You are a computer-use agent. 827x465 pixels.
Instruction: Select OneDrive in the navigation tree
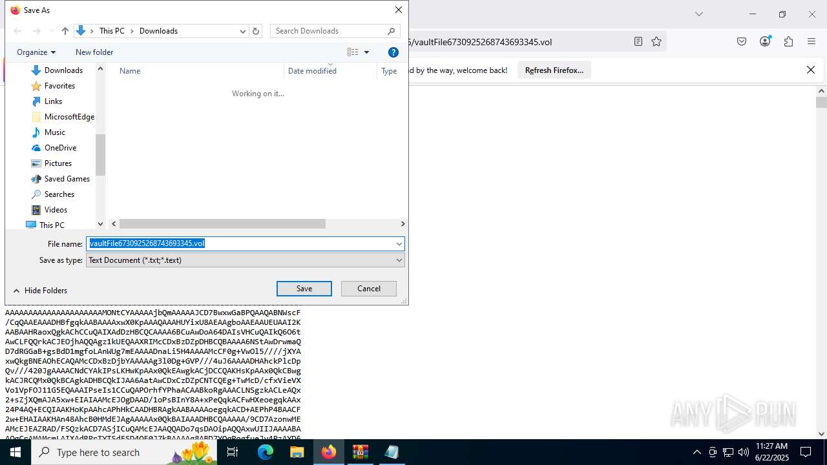pyautogui.click(x=60, y=148)
